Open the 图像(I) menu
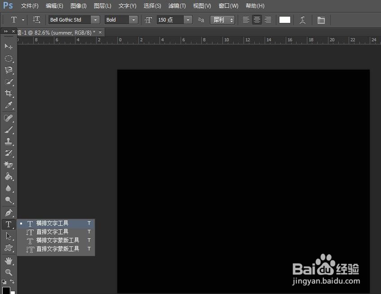The image size is (381, 294). [78, 6]
